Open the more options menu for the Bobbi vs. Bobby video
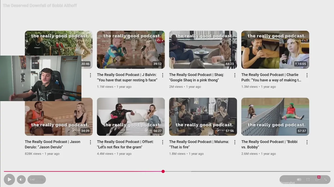 point(307,142)
